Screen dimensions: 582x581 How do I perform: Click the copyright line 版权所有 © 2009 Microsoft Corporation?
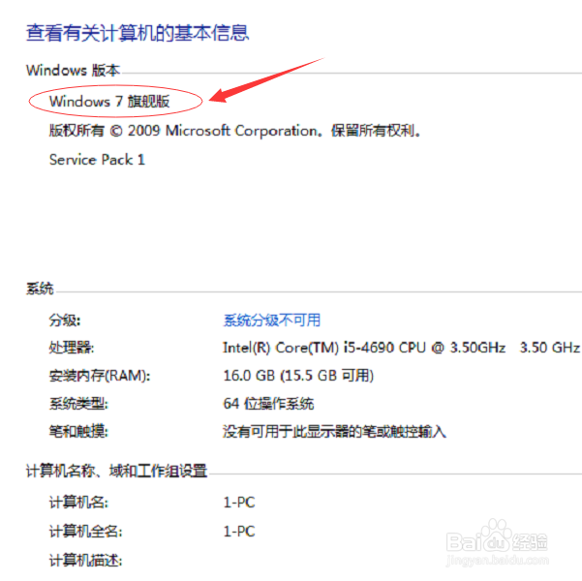click(x=235, y=131)
